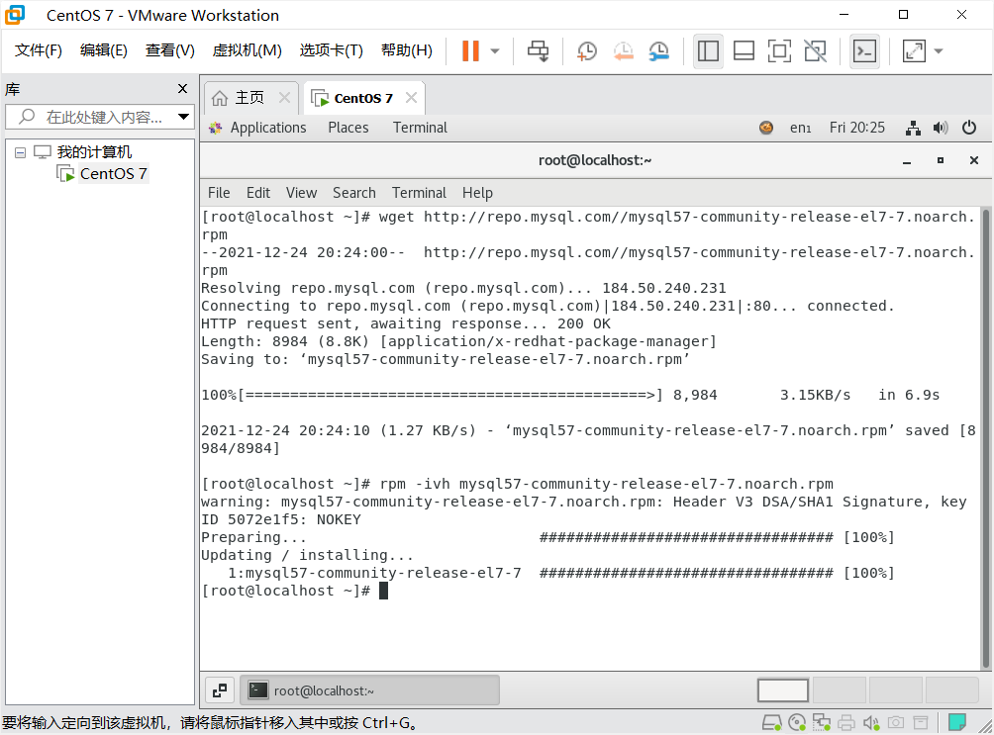
Task: Open the 虚拟机(M) menu
Action: pos(247,50)
